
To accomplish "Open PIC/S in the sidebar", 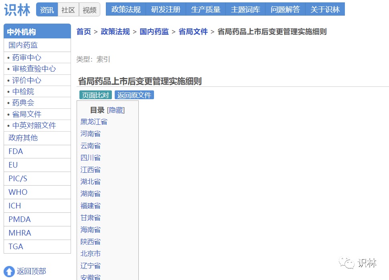I will pos(37,178).
